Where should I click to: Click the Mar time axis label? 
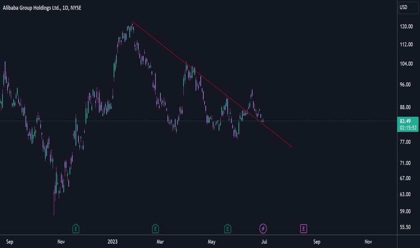click(x=160, y=242)
